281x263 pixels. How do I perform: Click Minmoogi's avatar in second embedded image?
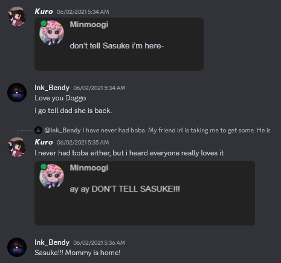click(x=52, y=176)
